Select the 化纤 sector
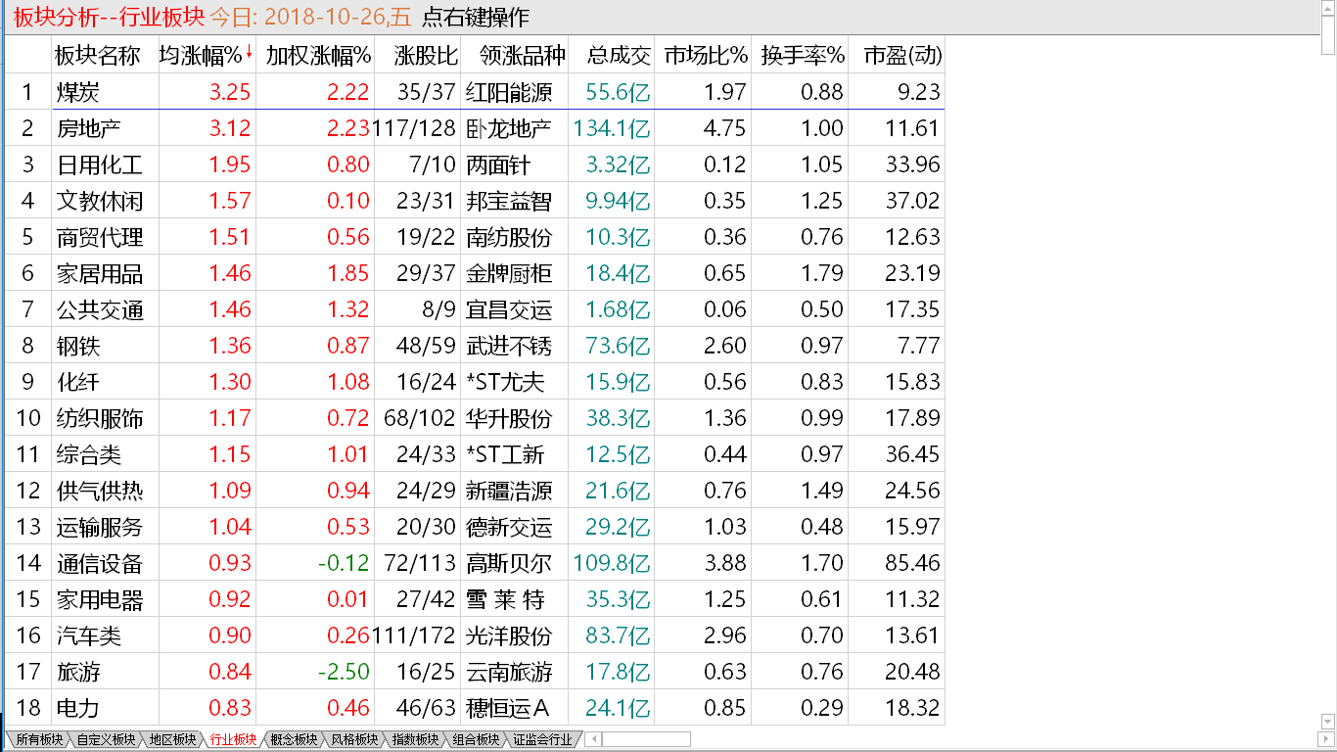 point(78,382)
